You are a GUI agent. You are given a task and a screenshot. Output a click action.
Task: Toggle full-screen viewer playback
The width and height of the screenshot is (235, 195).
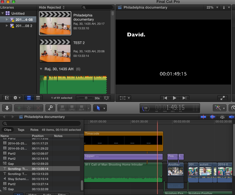[x=223, y=98]
